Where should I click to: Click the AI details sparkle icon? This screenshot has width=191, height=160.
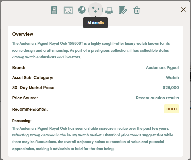[95, 10]
